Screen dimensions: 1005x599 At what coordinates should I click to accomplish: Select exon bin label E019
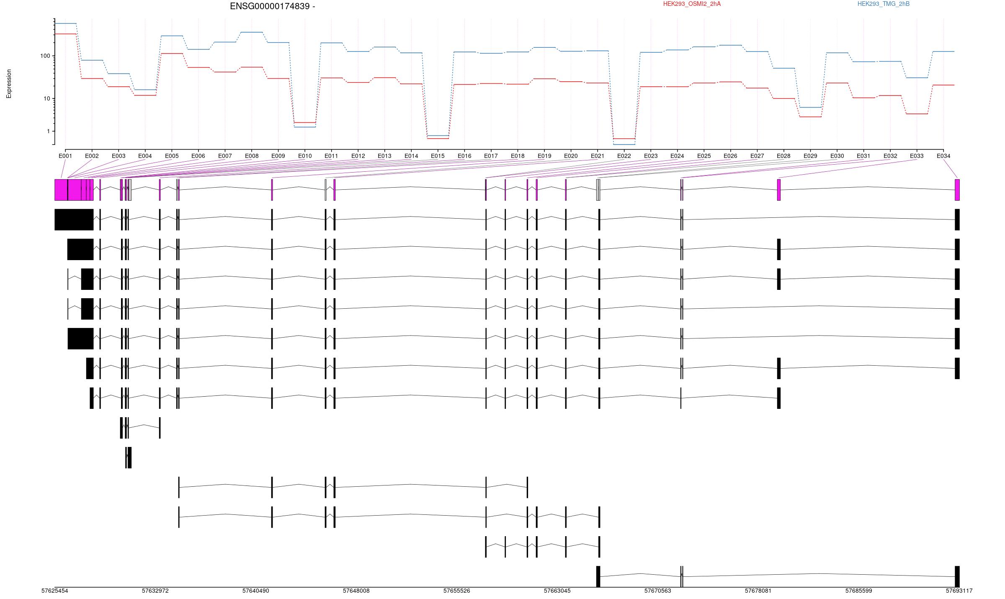pos(544,156)
